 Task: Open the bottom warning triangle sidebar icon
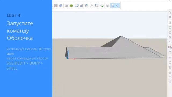pyautogui.click(x=170, y=82)
